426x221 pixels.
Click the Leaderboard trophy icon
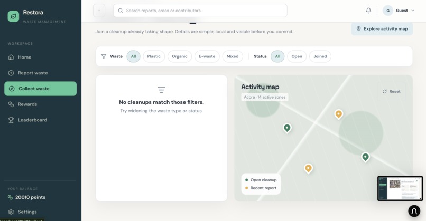(x=11, y=120)
